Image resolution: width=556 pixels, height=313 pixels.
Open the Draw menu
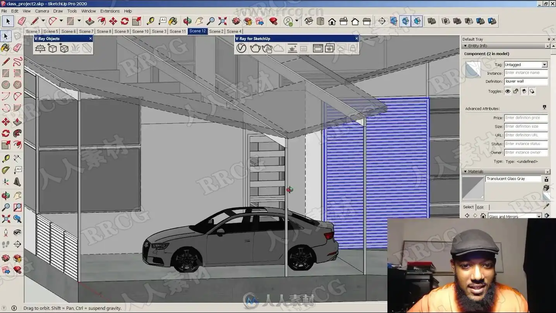(58, 11)
